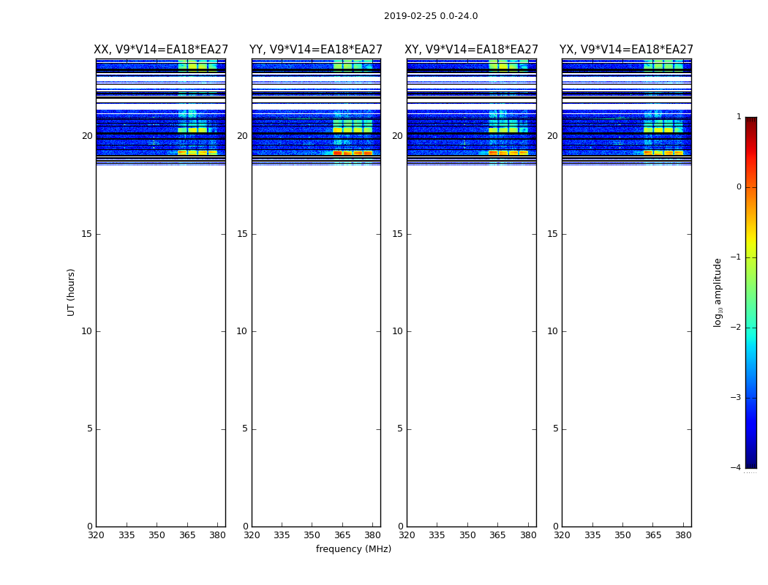
Task: Click the red top of the colorbar
Action: click(x=750, y=124)
